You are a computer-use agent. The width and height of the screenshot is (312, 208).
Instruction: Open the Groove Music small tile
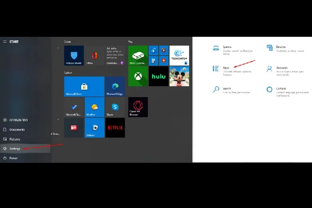pyautogui.click(x=164, y=50)
